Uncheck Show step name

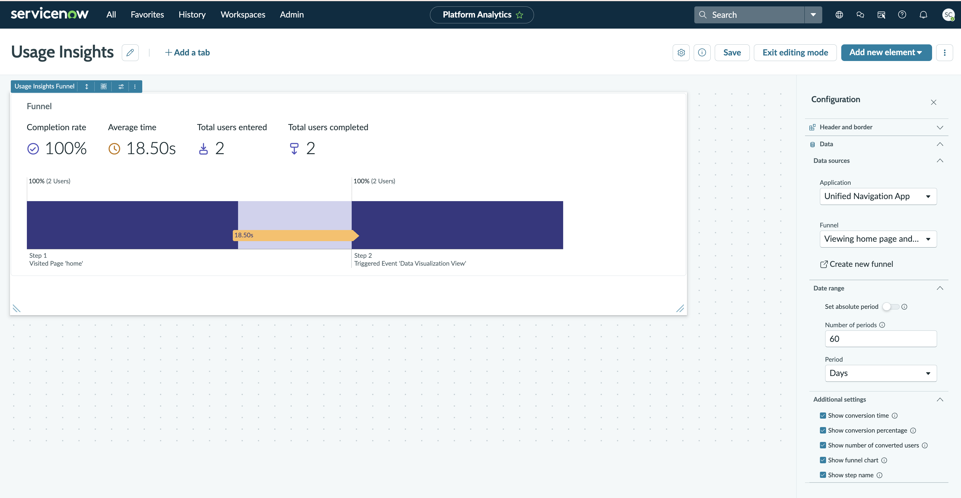pyautogui.click(x=823, y=475)
